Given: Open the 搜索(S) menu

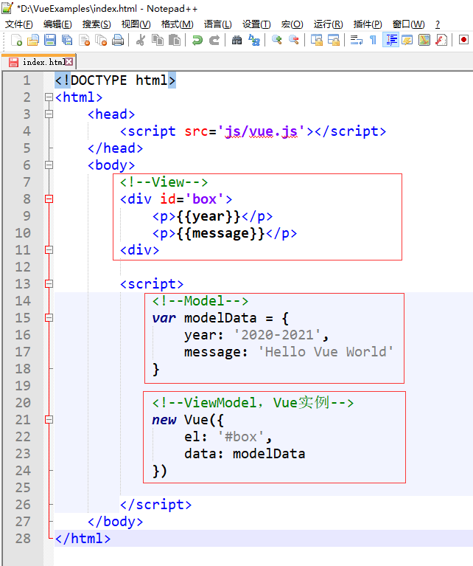Looking at the screenshot, I should tap(97, 24).
